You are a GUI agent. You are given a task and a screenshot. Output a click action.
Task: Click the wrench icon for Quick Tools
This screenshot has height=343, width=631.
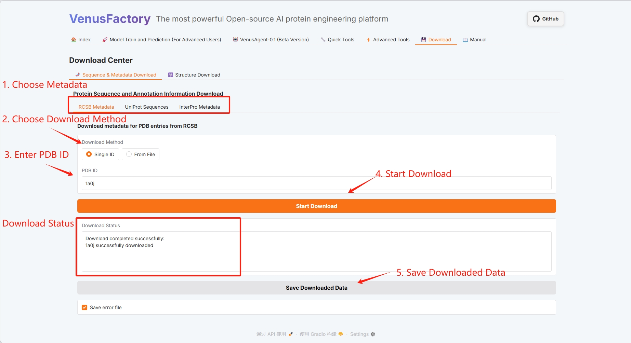(323, 40)
